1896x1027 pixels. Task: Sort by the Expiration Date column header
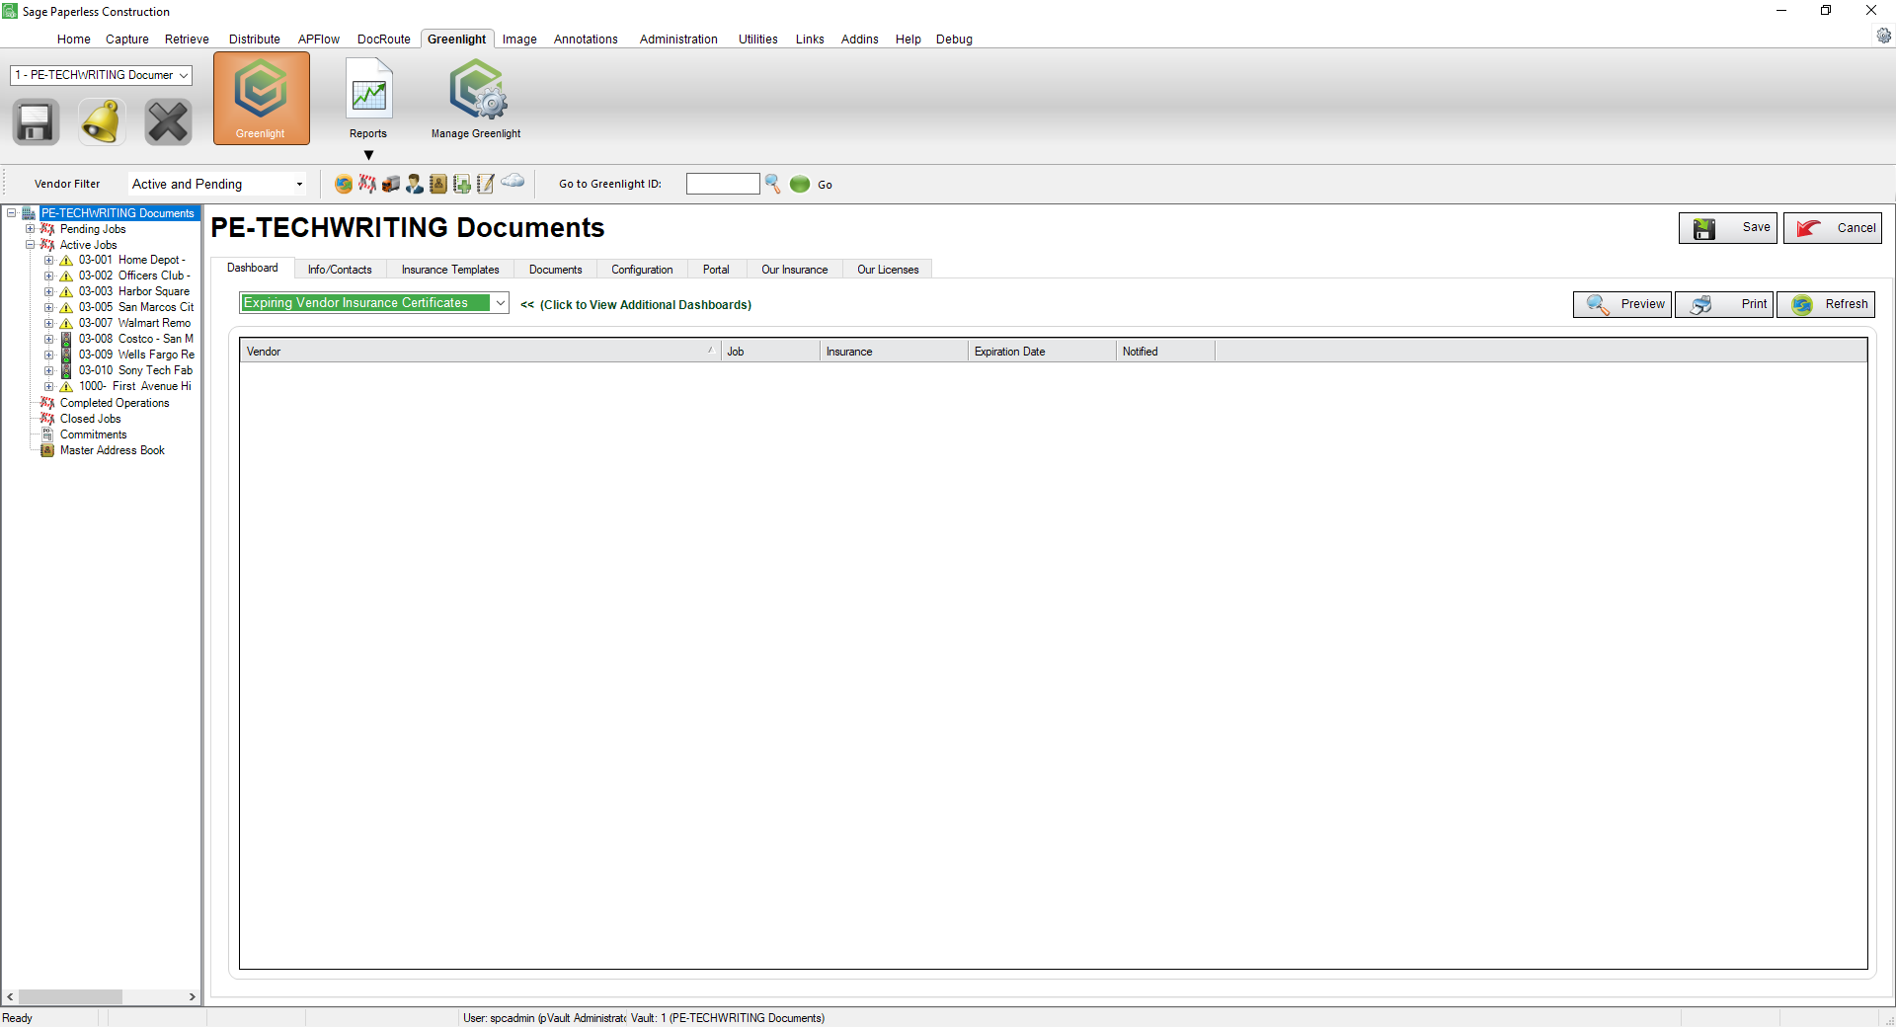click(x=1042, y=352)
